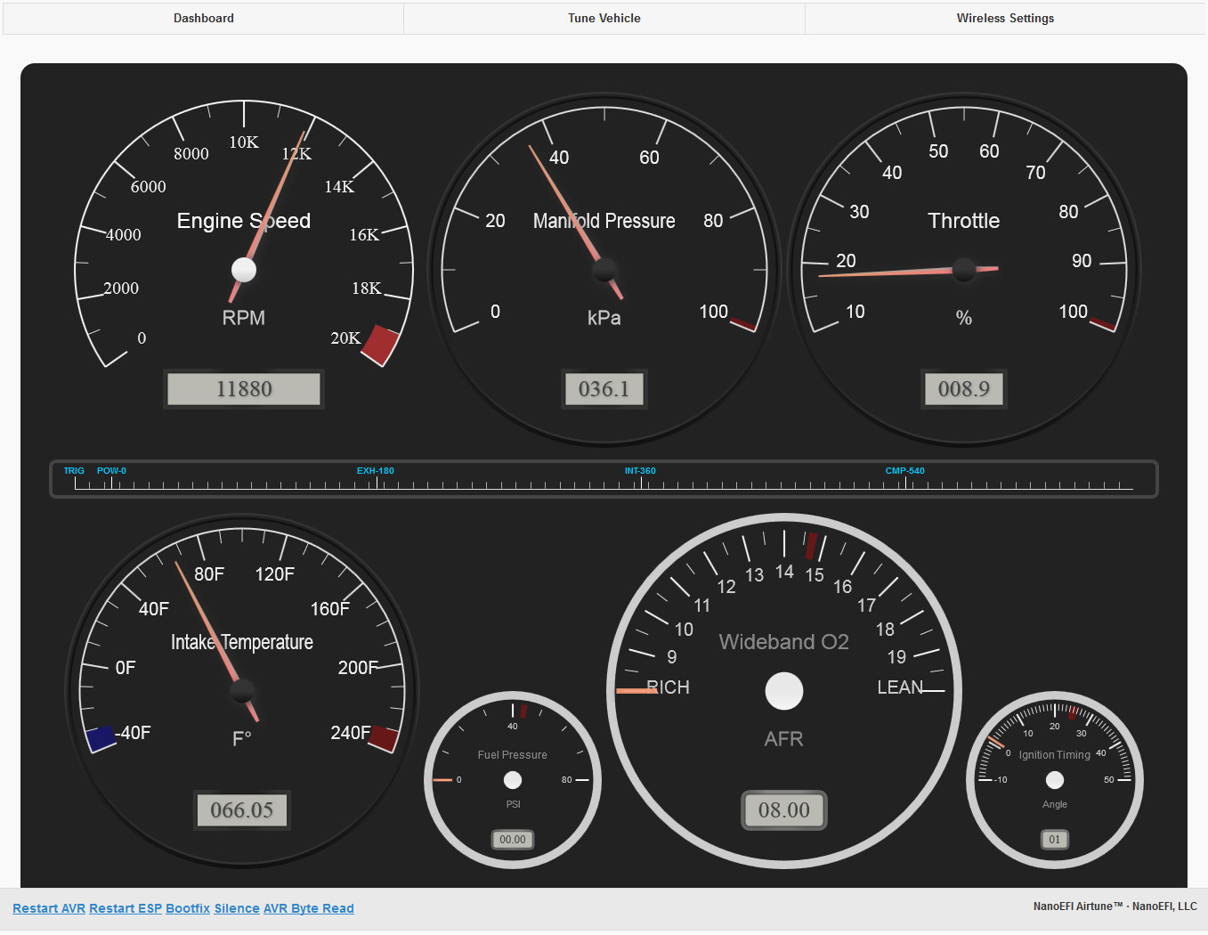Screen dimensions: 1208x935
Task: Click the Fuel Pressure gauge title
Action: (x=513, y=755)
